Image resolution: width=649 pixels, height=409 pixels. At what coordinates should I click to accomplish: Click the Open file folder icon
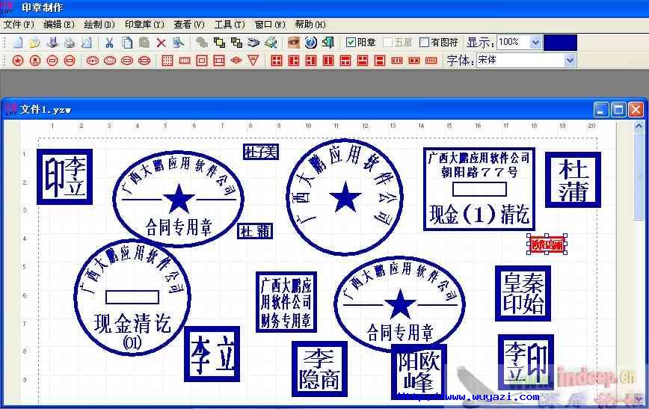(x=34, y=43)
